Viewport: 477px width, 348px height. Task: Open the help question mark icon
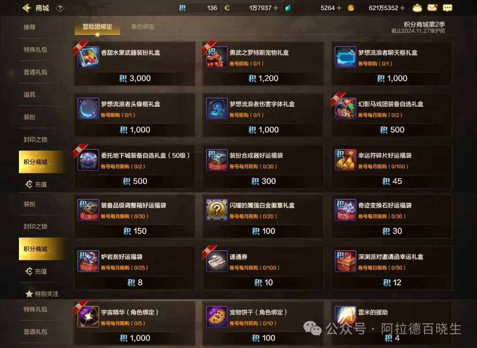point(60,8)
